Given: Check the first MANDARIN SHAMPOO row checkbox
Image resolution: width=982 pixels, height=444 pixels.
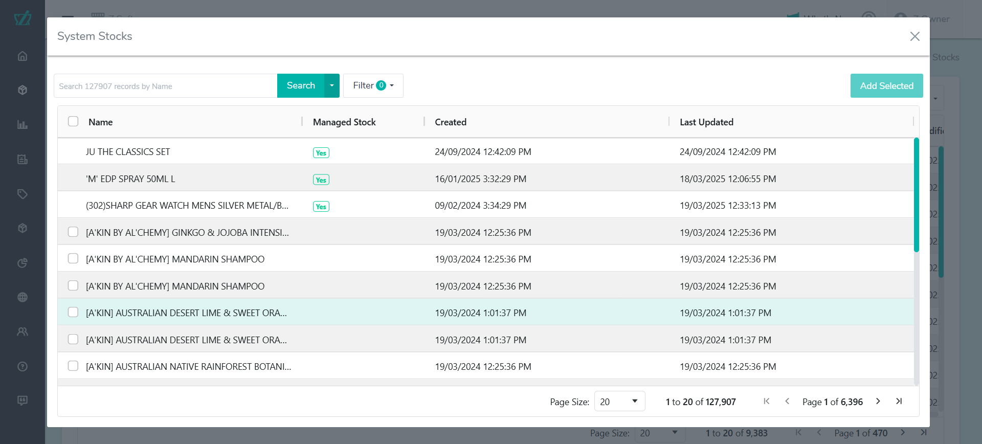Looking at the screenshot, I should pyautogui.click(x=73, y=258).
